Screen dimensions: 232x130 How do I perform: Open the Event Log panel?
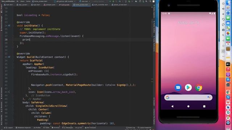pyautogui.click(x=130, y=127)
